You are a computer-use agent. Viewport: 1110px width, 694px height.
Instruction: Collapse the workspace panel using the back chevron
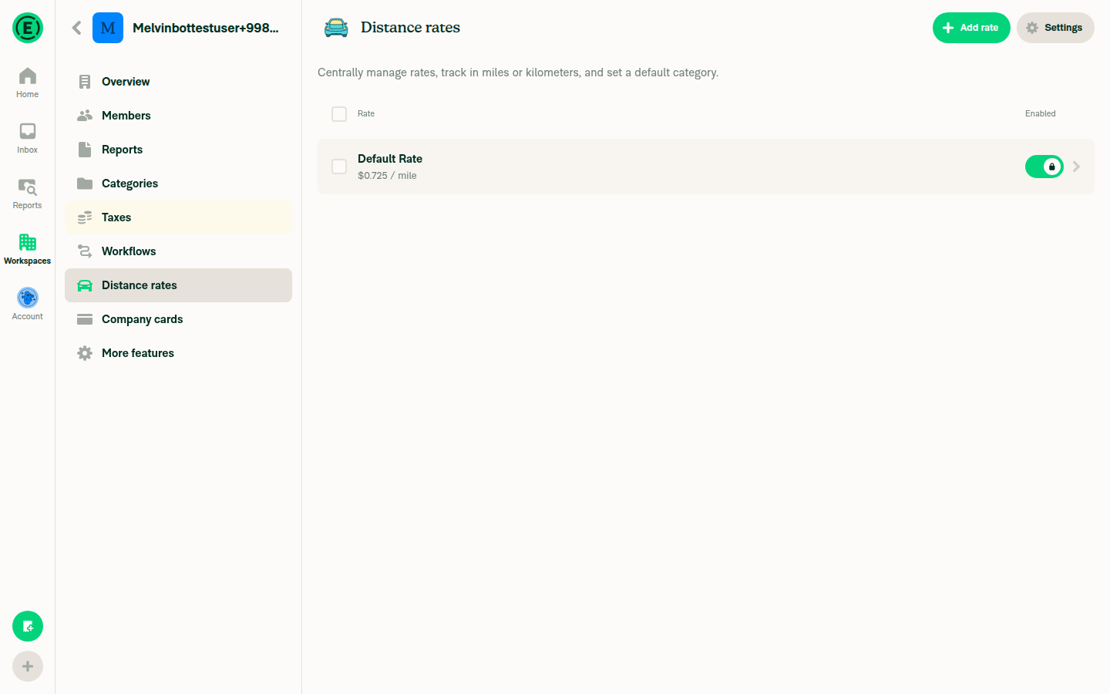76,27
